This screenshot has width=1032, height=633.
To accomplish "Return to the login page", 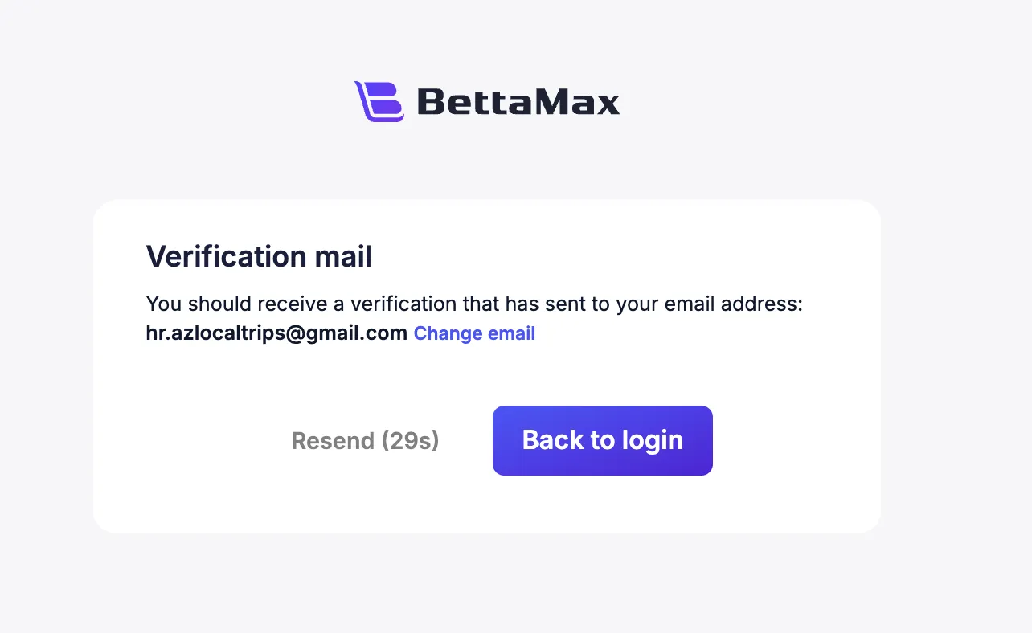I will 602,440.
